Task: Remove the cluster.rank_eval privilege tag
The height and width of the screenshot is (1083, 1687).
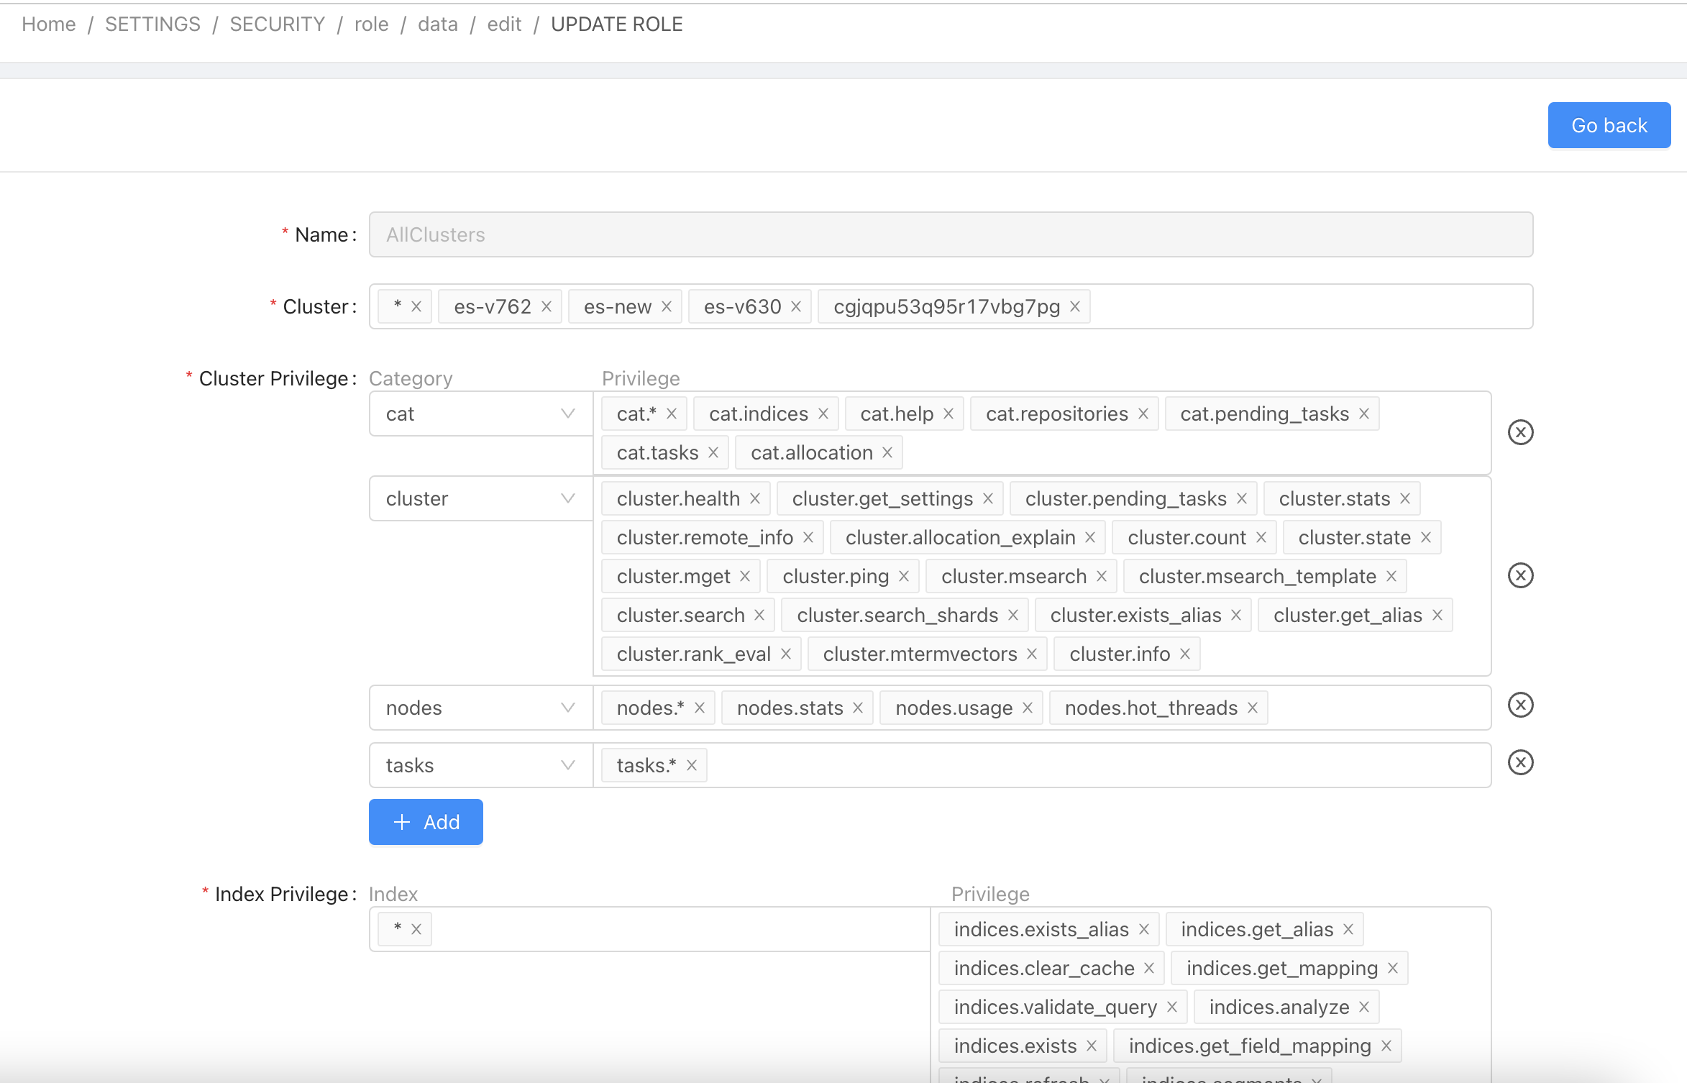Action: 787,653
